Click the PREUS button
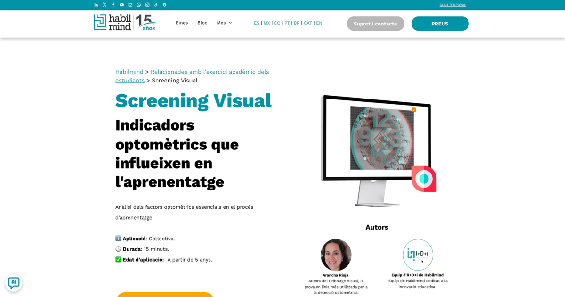Screen dimensions: 565x297 pos(440,24)
